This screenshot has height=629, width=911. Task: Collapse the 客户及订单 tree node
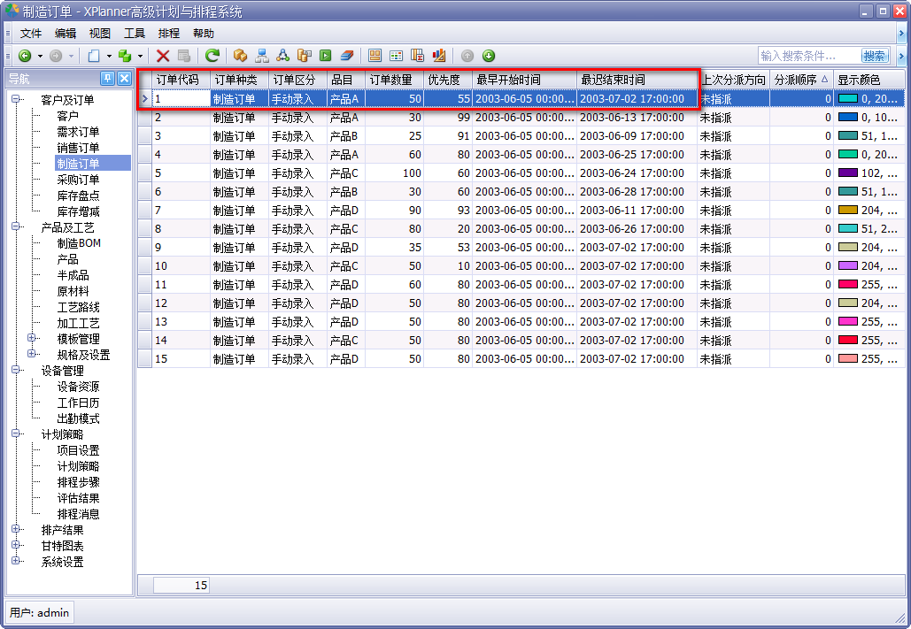pyautogui.click(x=16, y=99)
